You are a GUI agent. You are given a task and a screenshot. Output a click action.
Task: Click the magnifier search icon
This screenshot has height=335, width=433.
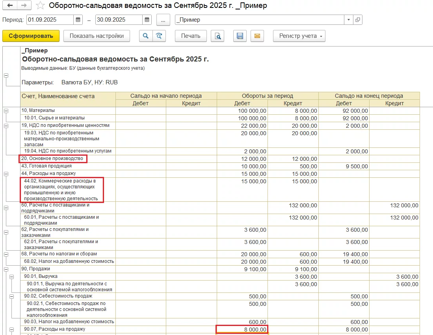[146, 36]
